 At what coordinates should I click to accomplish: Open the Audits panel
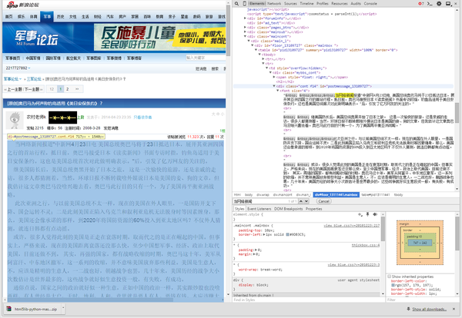pyautogui.click(x=356, y=4)
